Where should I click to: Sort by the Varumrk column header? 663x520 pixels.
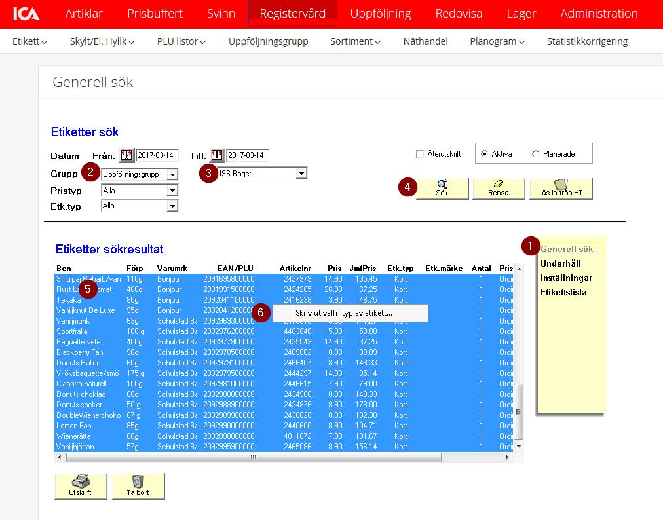click(x=172, y=269)
